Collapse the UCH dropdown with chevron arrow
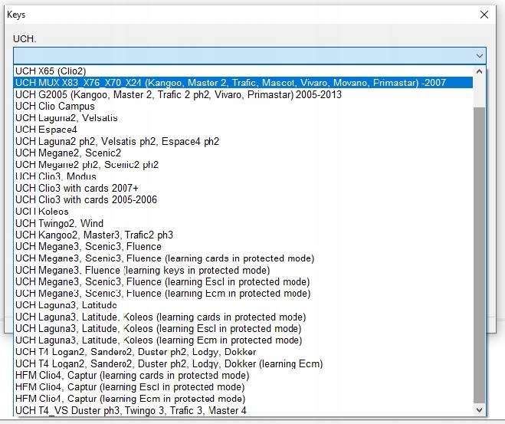505x424 pixels. click(479, 56)
